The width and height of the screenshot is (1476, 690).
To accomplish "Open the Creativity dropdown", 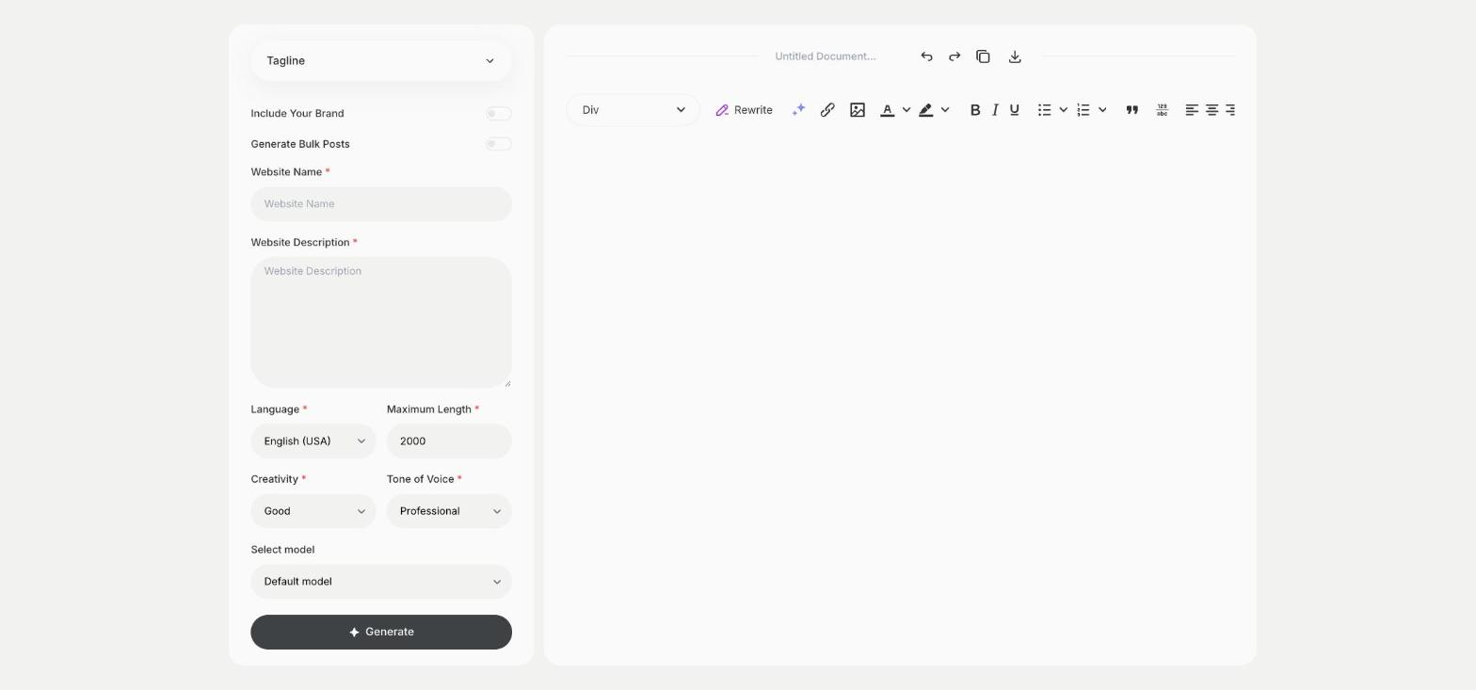I will click(x=313, y=511).
